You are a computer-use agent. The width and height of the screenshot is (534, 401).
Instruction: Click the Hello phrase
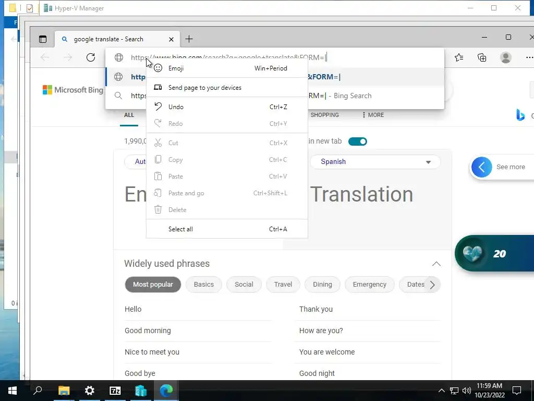click(133, 309)
